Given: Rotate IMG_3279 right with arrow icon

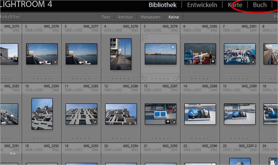Looking at the screenshot, I should click(x=177, y=78).
